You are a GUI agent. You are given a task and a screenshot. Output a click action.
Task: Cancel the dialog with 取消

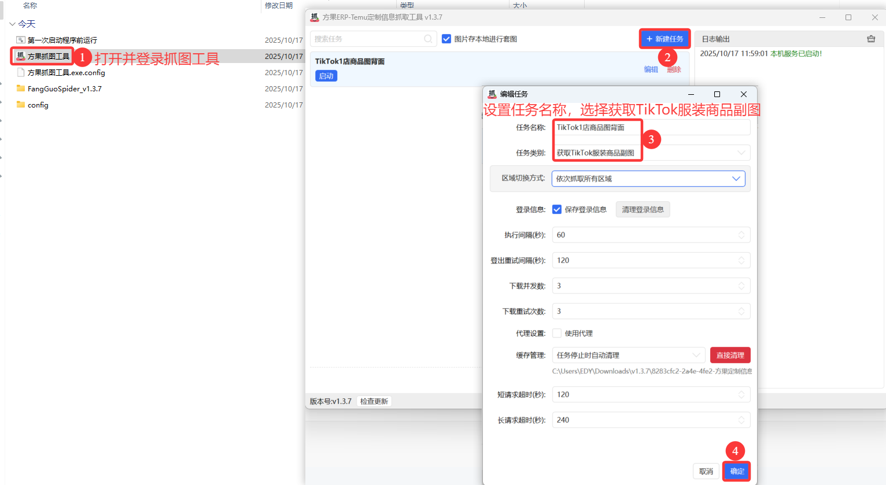(706, 471)
